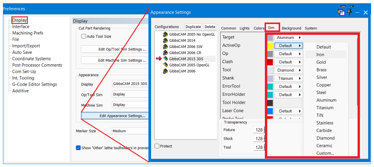
Task: Open the Target material dropdown showing Aluminum
Action: pos(288,37)
